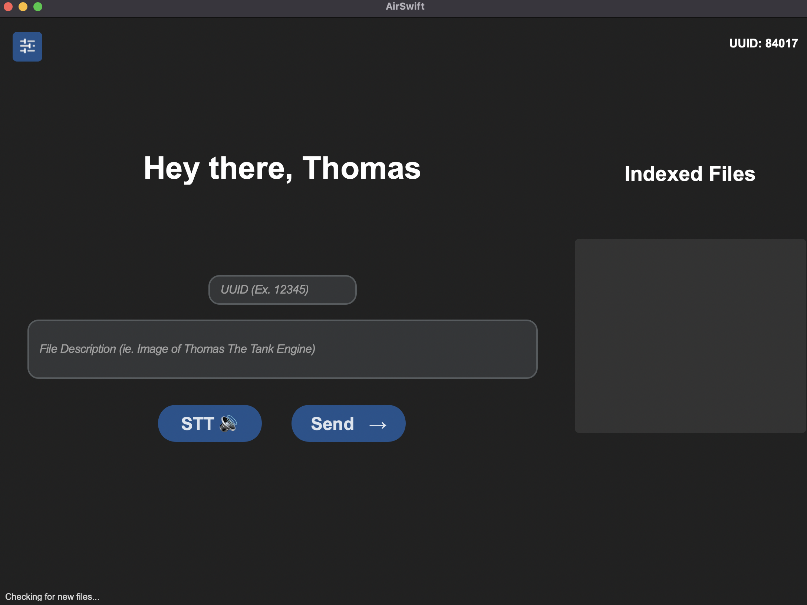Click the arrow icon on Send button
Image resolution: width=807 pixels, height=605 pixels.
point(378,425)
